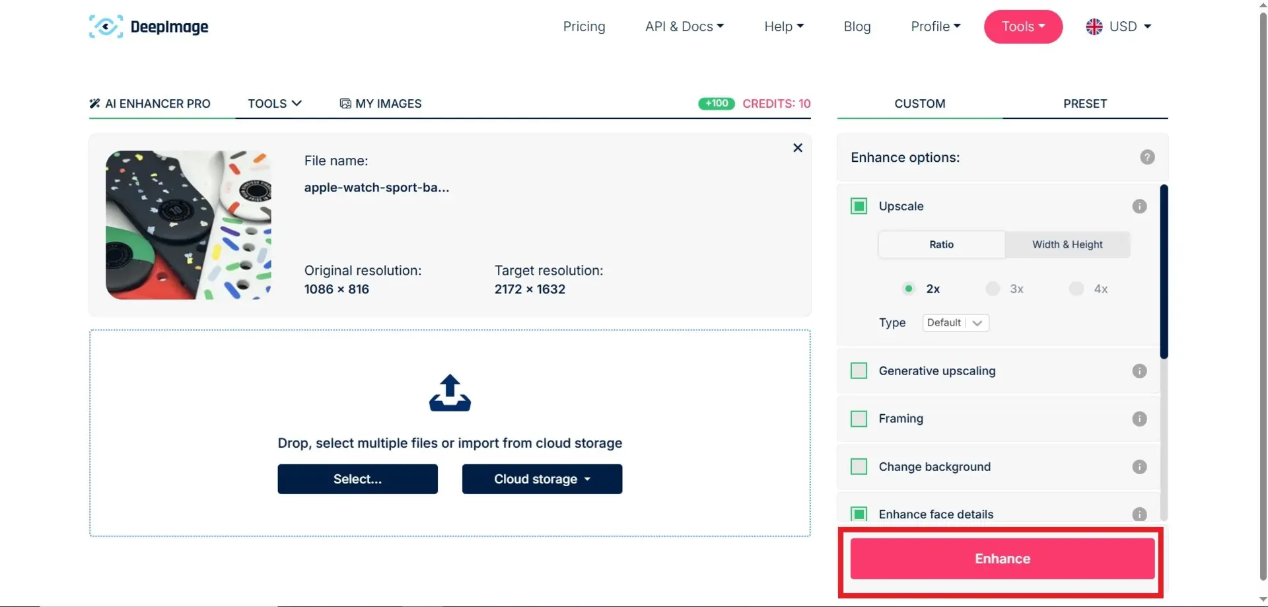Click the UK flag currency icon
Image resolution: width=1268 pixels, height=607 pixels.
point(1094,26)
